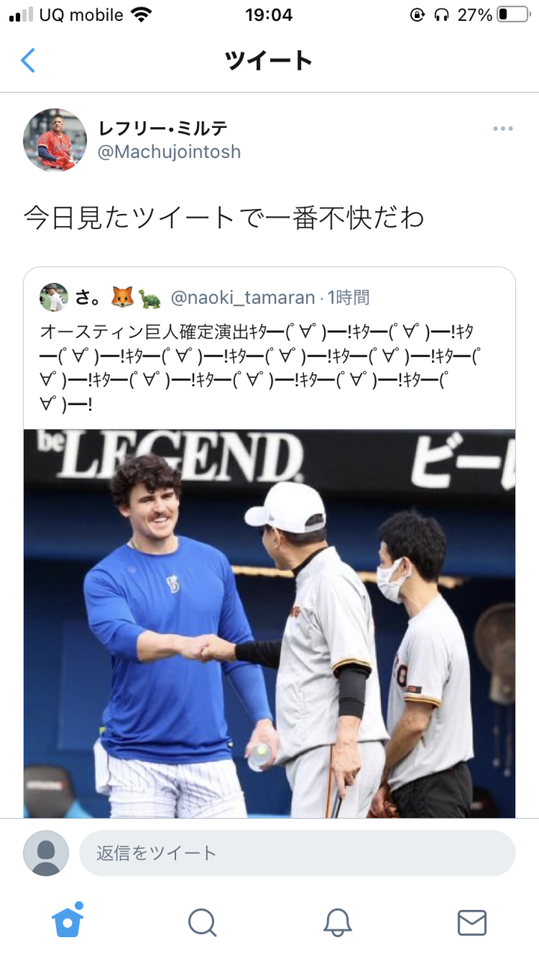Tap the battery indicator in status bar
The image size is (539, 958).
(513, 14)
